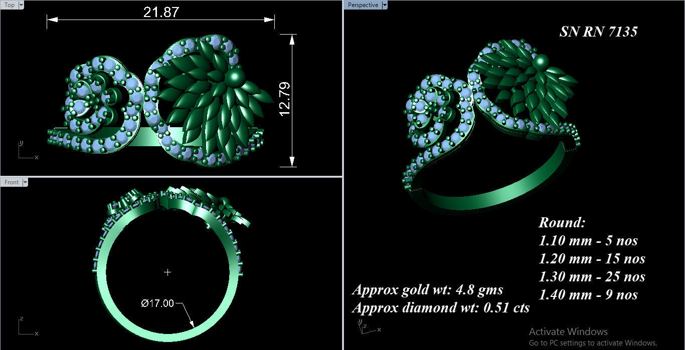Click the '1.10 mm - 5 nos' line
This screenshot has width=685, height=350.
tap(588, 241)
